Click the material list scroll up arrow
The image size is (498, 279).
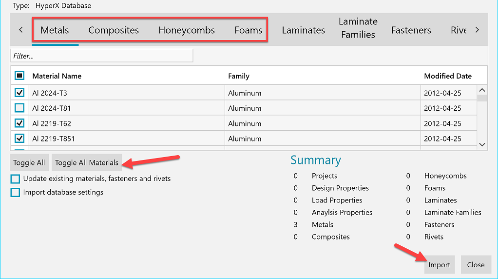coord(482,90)
